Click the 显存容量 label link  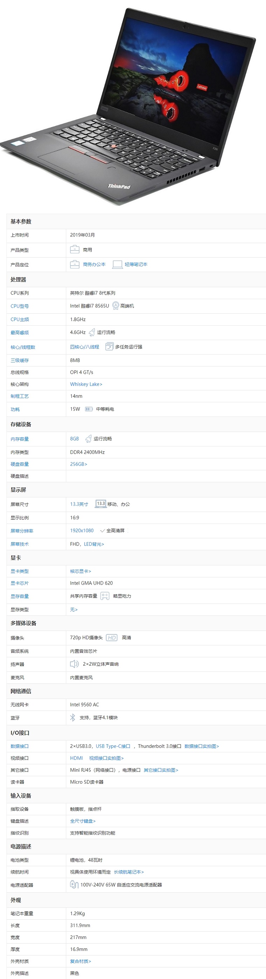(x=20, y=597)
